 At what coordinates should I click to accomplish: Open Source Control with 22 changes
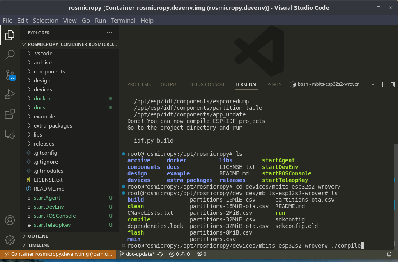pos(10,75)
